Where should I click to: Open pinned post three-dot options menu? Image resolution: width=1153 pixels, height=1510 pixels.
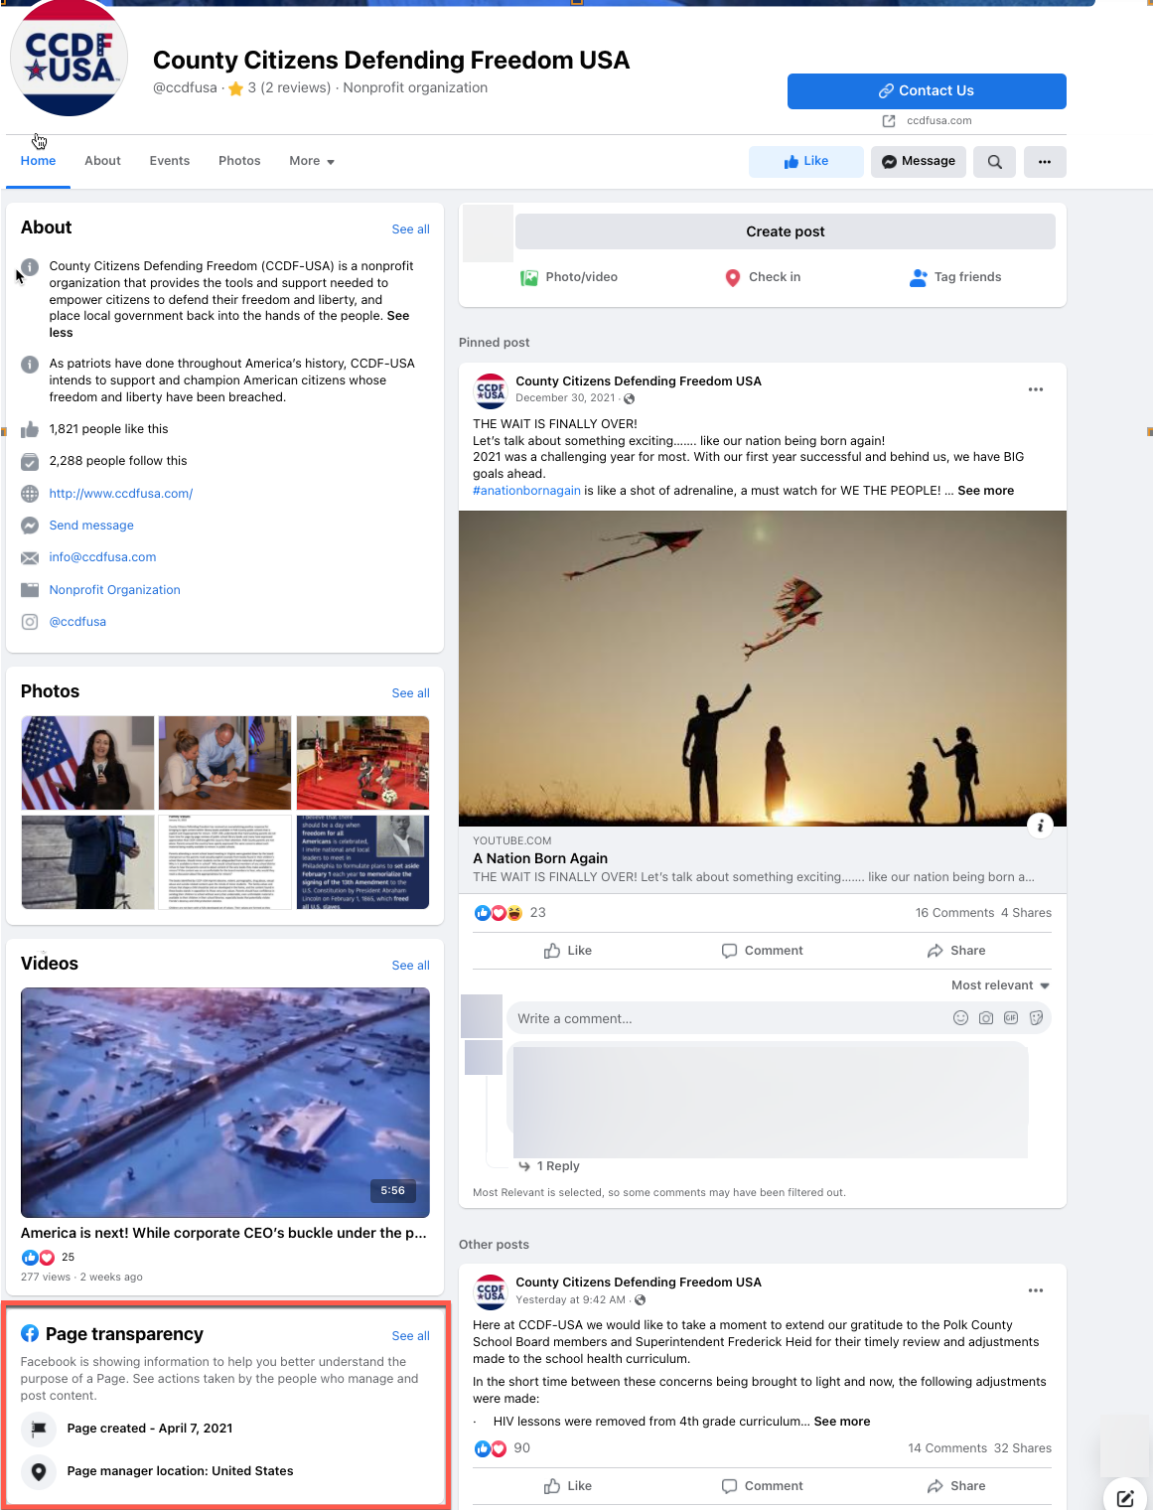[x=1036, y=389]
